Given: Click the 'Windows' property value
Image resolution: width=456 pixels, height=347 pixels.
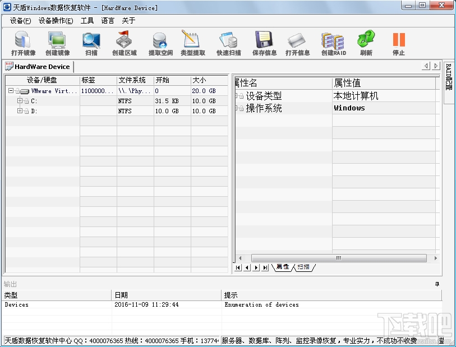Looking at the screenshot, I should point(349,108).
